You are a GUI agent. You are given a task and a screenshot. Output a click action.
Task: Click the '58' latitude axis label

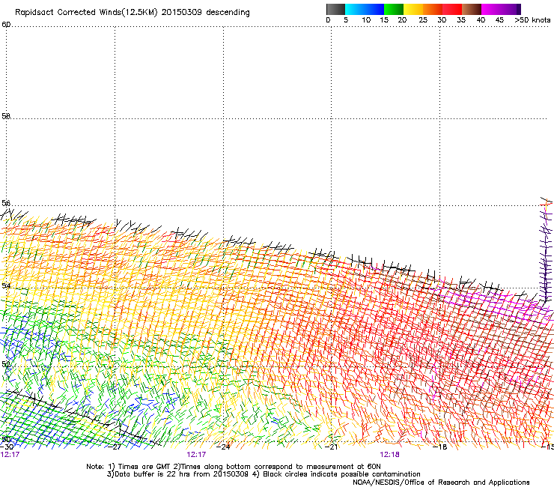pos(6,116)
